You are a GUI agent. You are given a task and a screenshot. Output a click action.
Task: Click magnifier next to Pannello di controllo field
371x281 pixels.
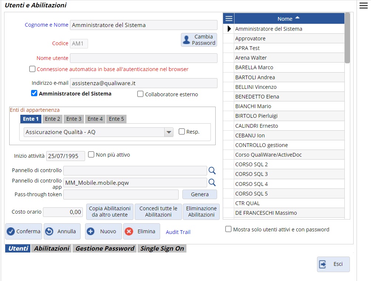212,170
